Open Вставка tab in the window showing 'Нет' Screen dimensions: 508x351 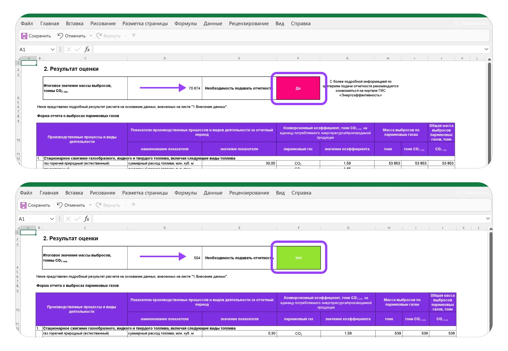tap(74, 193)
